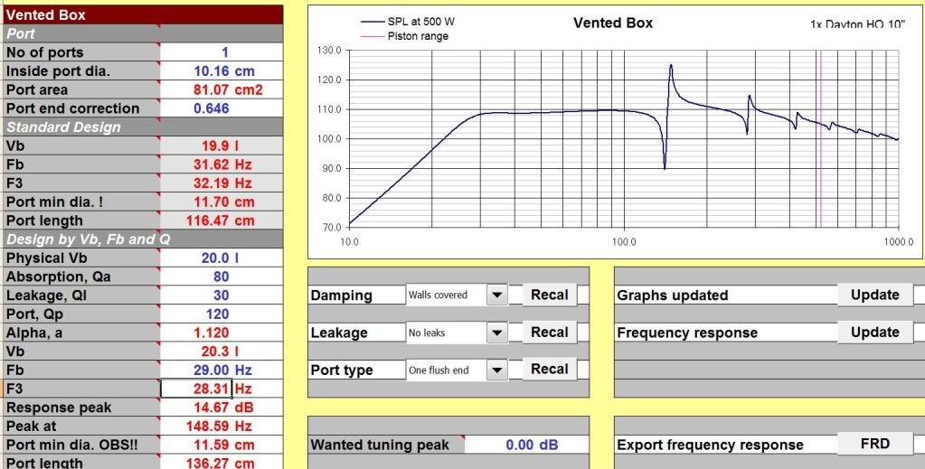
Task: Open the Leakage dropdown arrow
Action: pos(497,333)
